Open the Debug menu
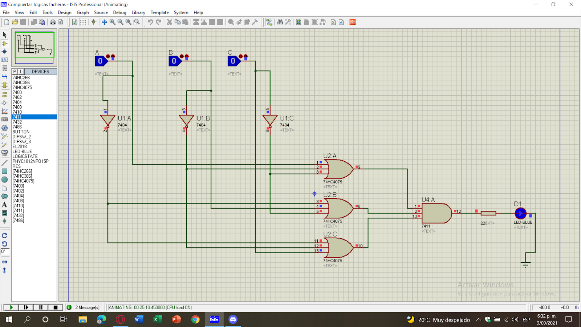Image resolution: width=581 pixels, height=327 pixels. (x=119, y=12)
